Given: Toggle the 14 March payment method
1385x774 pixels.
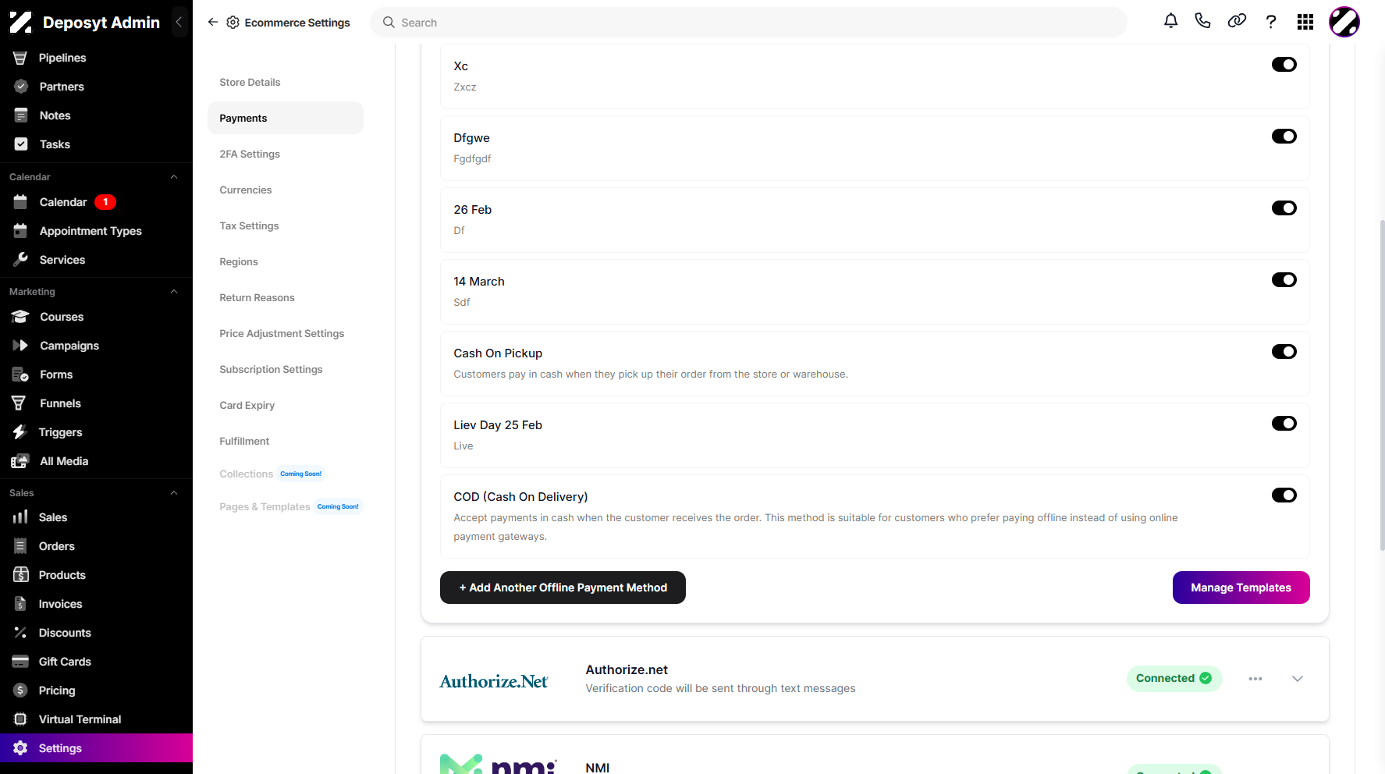Looking at the screenshot, I should (x=1284, y=280).
